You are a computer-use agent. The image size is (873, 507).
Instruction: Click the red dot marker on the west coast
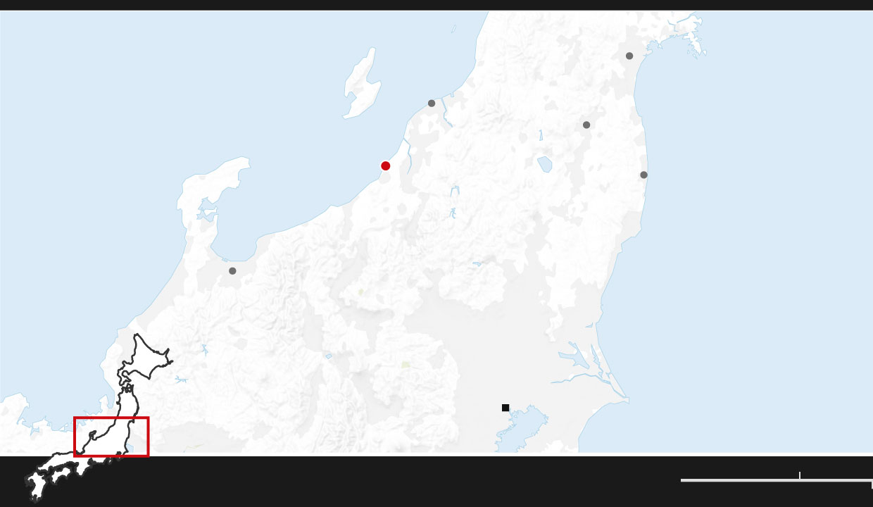click(385, 166)
